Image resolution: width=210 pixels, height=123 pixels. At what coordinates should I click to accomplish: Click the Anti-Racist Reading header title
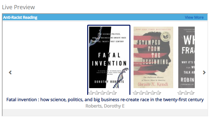click(x=20, y=17)
